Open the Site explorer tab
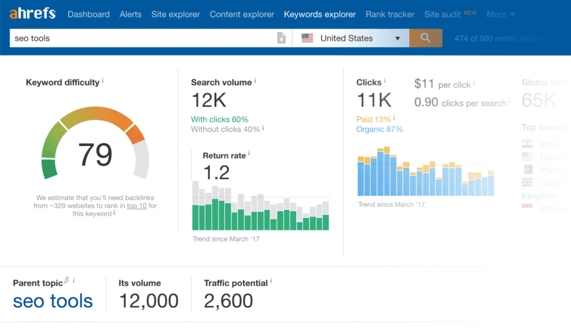 (x=176, y=14)
